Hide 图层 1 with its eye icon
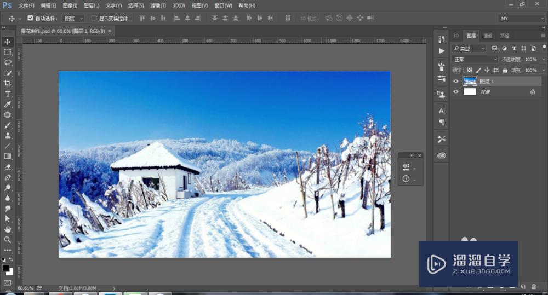 tap(456, 82)
